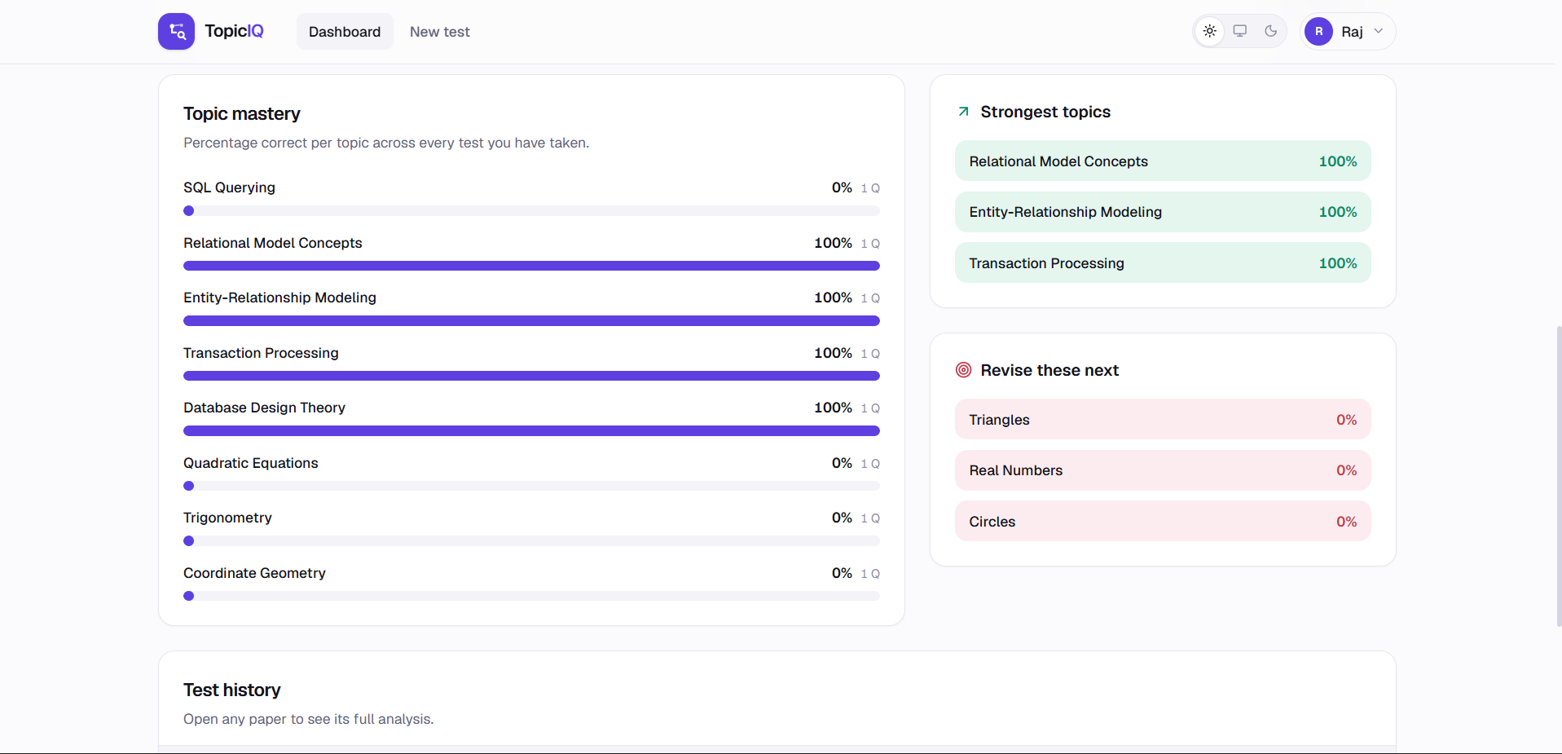The width and height of the screenshot is (1562, 754).
Task: Click 'Entity-Relationship Modeling' in Topic mastery
Action: [279, 298]
